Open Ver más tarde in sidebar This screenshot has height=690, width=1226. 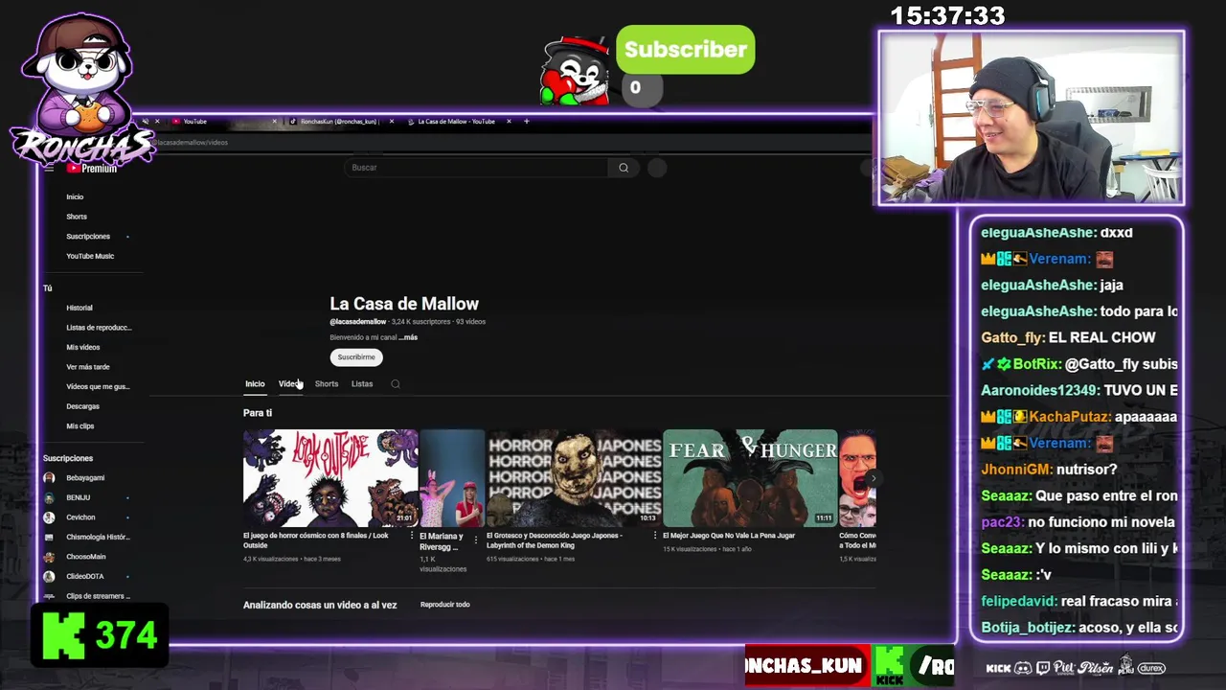coord(88,367)
